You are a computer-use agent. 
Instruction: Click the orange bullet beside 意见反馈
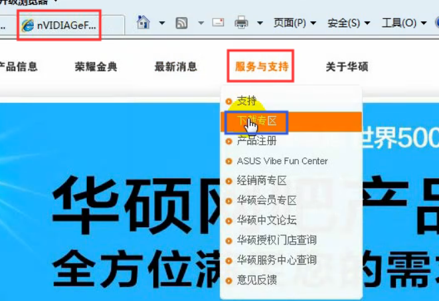(x=229, y=280)
